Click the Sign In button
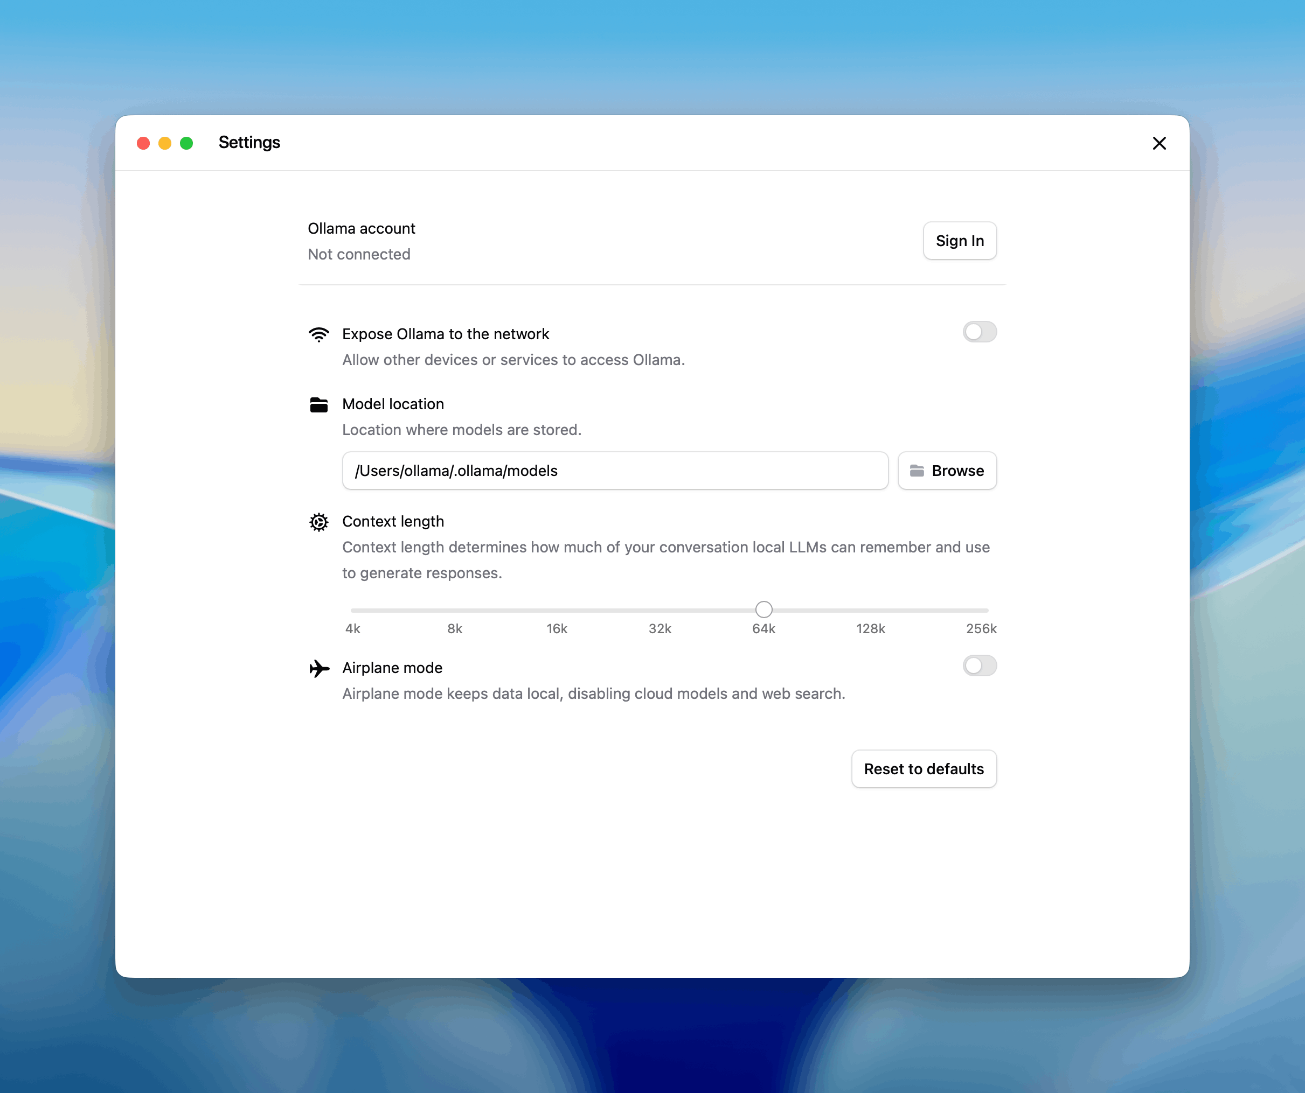Viewport: 1305px width, 1093px height. point(960,241)
